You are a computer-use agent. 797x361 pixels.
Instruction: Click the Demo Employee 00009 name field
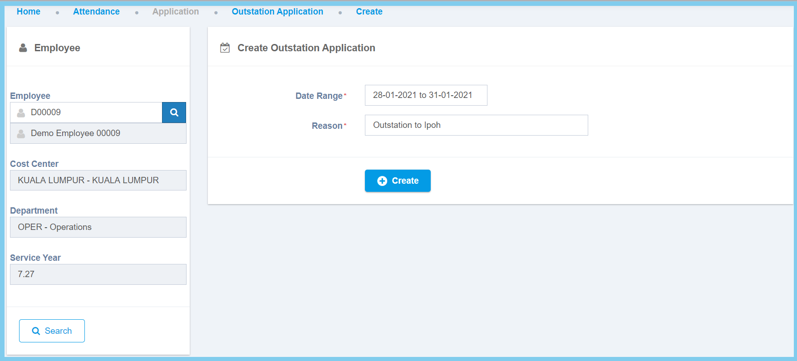(x=104, y=133)
